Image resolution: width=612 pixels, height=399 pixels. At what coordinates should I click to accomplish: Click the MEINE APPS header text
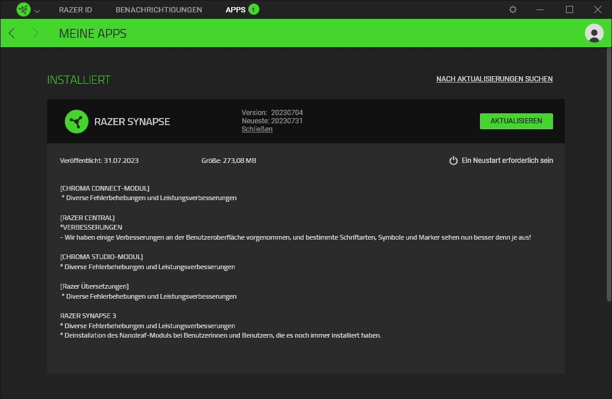tap(93, 34)
